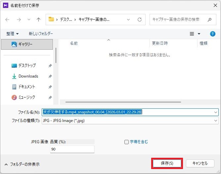Click the horizontal scrollbar in file list
This screenshot has height=174, width=221.
point(132,102)
